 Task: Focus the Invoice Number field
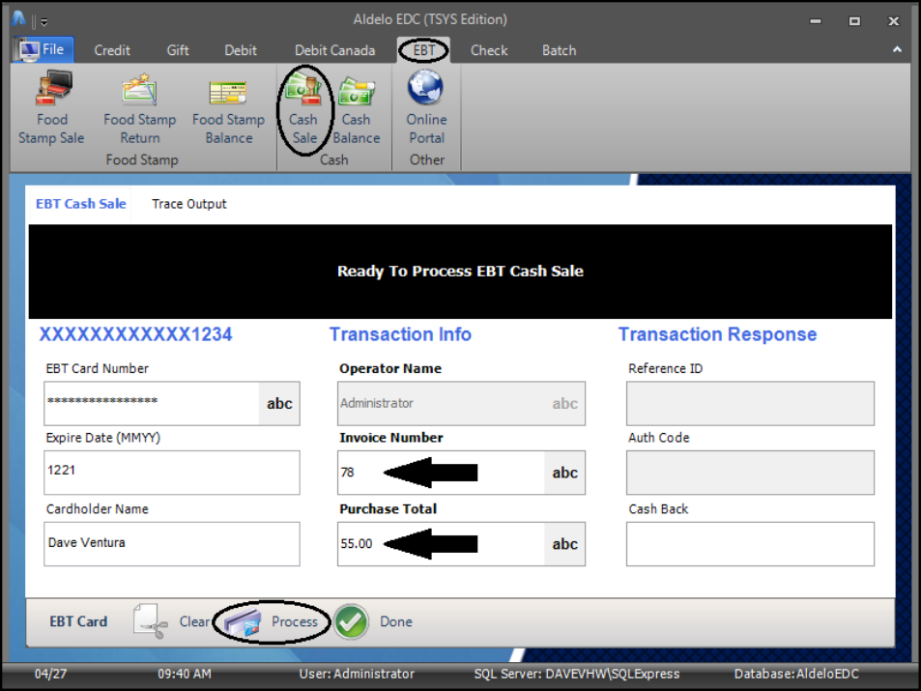tap(441, 473)
